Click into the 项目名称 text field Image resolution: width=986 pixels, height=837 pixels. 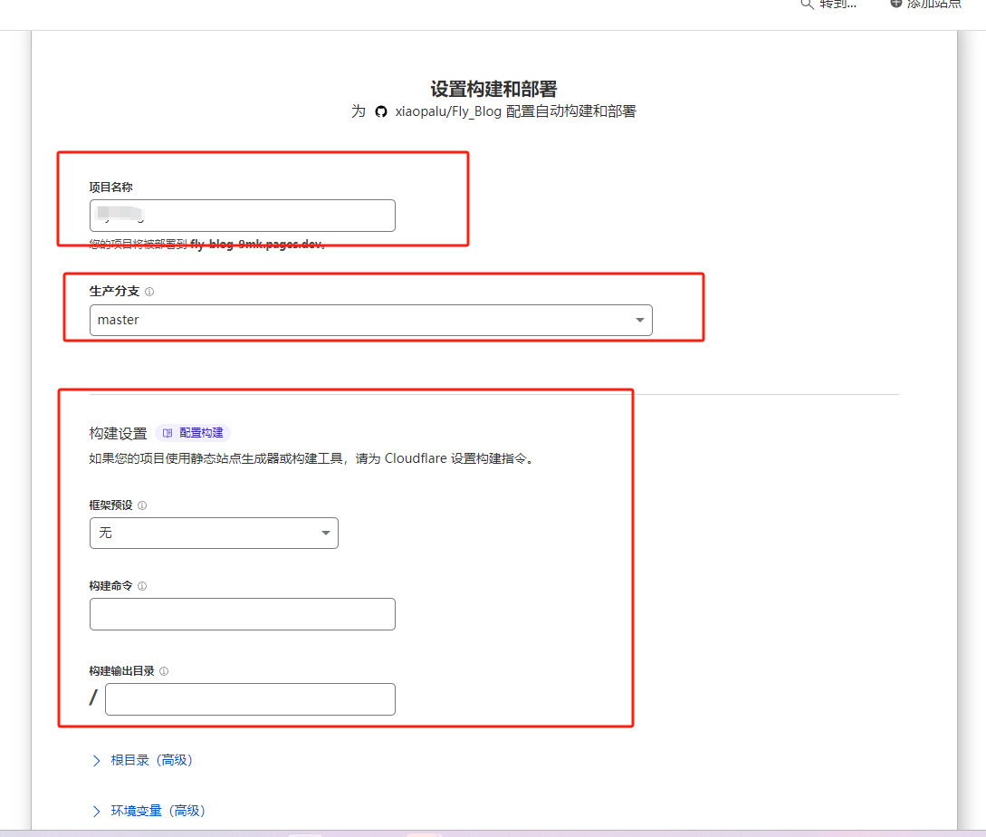click(x=243, y=216)
